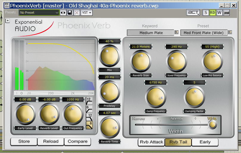
Task: Switch to the Early tab
Action: [205, 142]
